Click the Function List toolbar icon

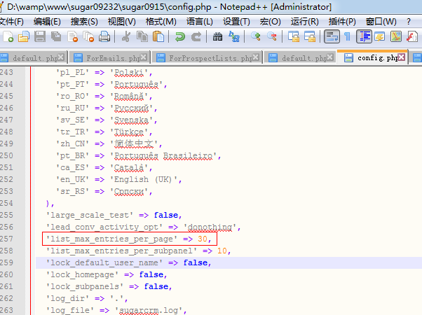[x=412, y=36]
